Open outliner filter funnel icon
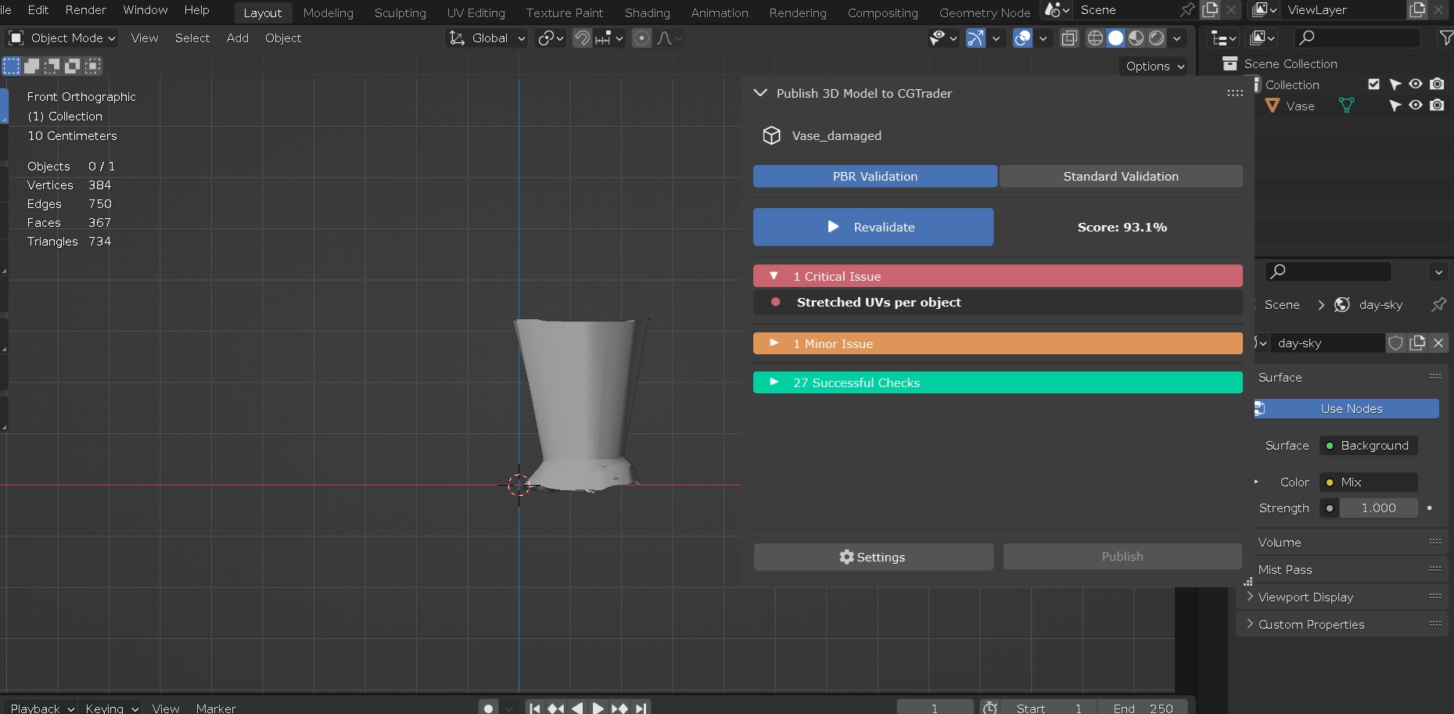Image resolution: width=1454 pixels, height=714 pixels. pyautogui.click(x=1446, y=38)
